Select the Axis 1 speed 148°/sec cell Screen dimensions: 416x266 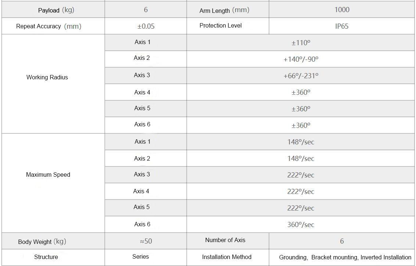point(301,142)
